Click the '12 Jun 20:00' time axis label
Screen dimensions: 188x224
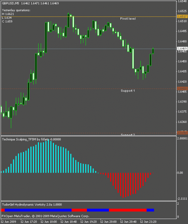(x=109, y=222)
